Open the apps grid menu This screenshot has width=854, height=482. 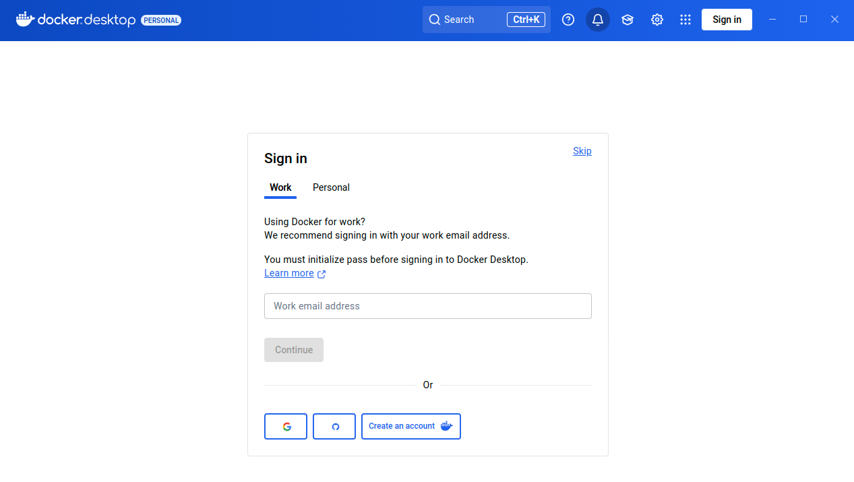(685, 20)
